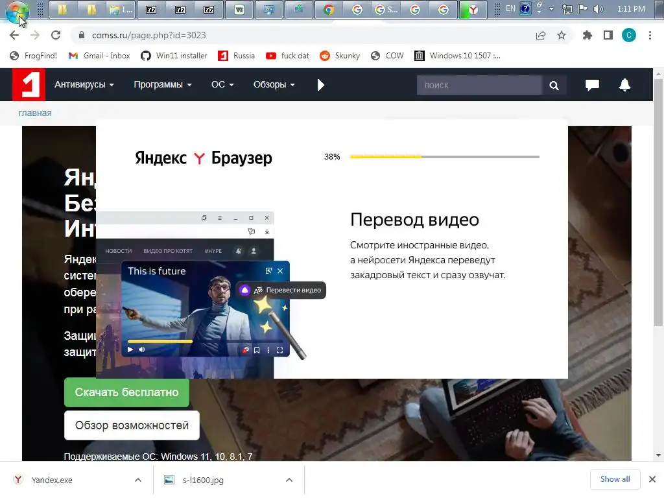Bookmark this page with the star
Screen dimensions: 664x498
pos(562,36)
